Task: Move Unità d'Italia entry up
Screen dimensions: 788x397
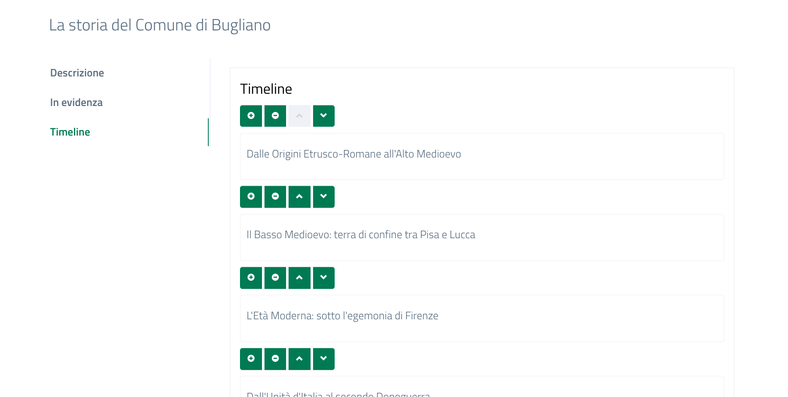Action: click(x=300, y=359)
